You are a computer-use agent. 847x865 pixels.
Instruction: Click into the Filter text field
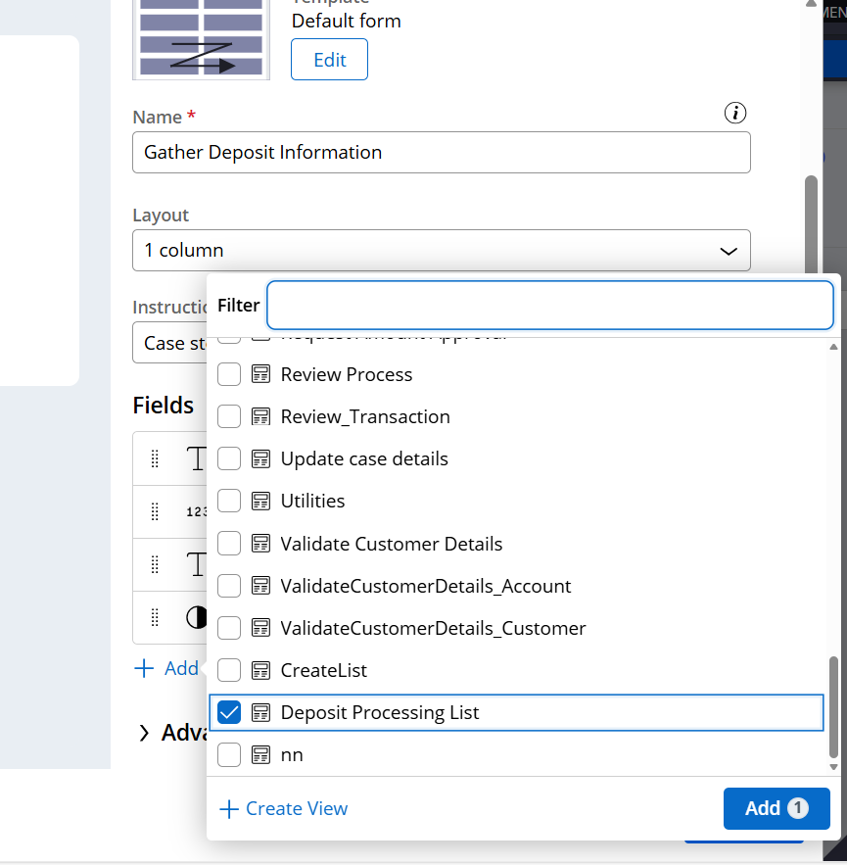pos(549,306)
